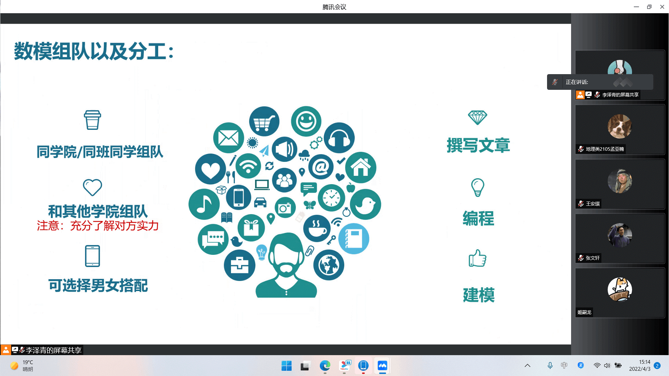Click the muted mic in the speaking bar

point(555,82)
